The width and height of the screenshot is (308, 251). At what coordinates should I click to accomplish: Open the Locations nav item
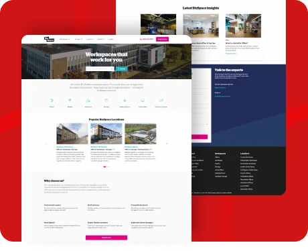click(90, 39)
